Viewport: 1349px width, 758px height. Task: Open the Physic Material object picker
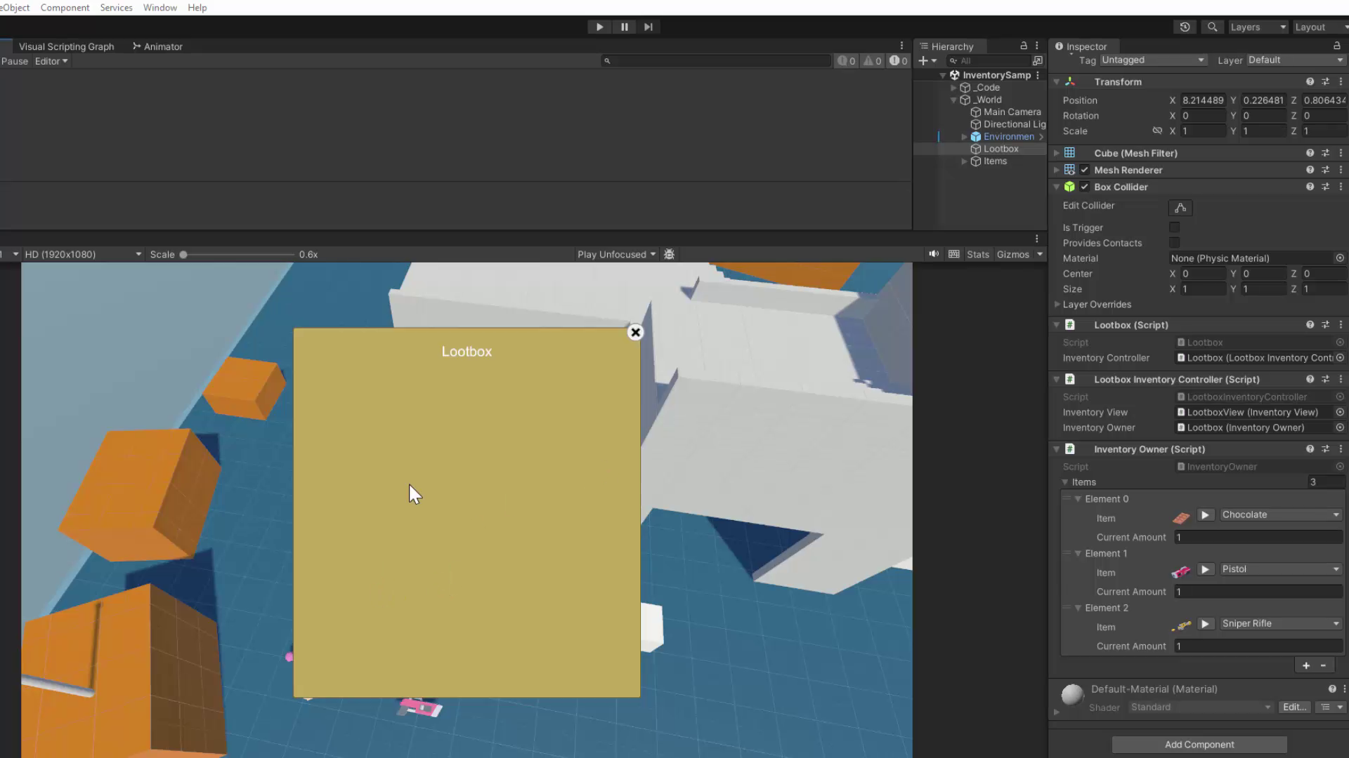1340,258
